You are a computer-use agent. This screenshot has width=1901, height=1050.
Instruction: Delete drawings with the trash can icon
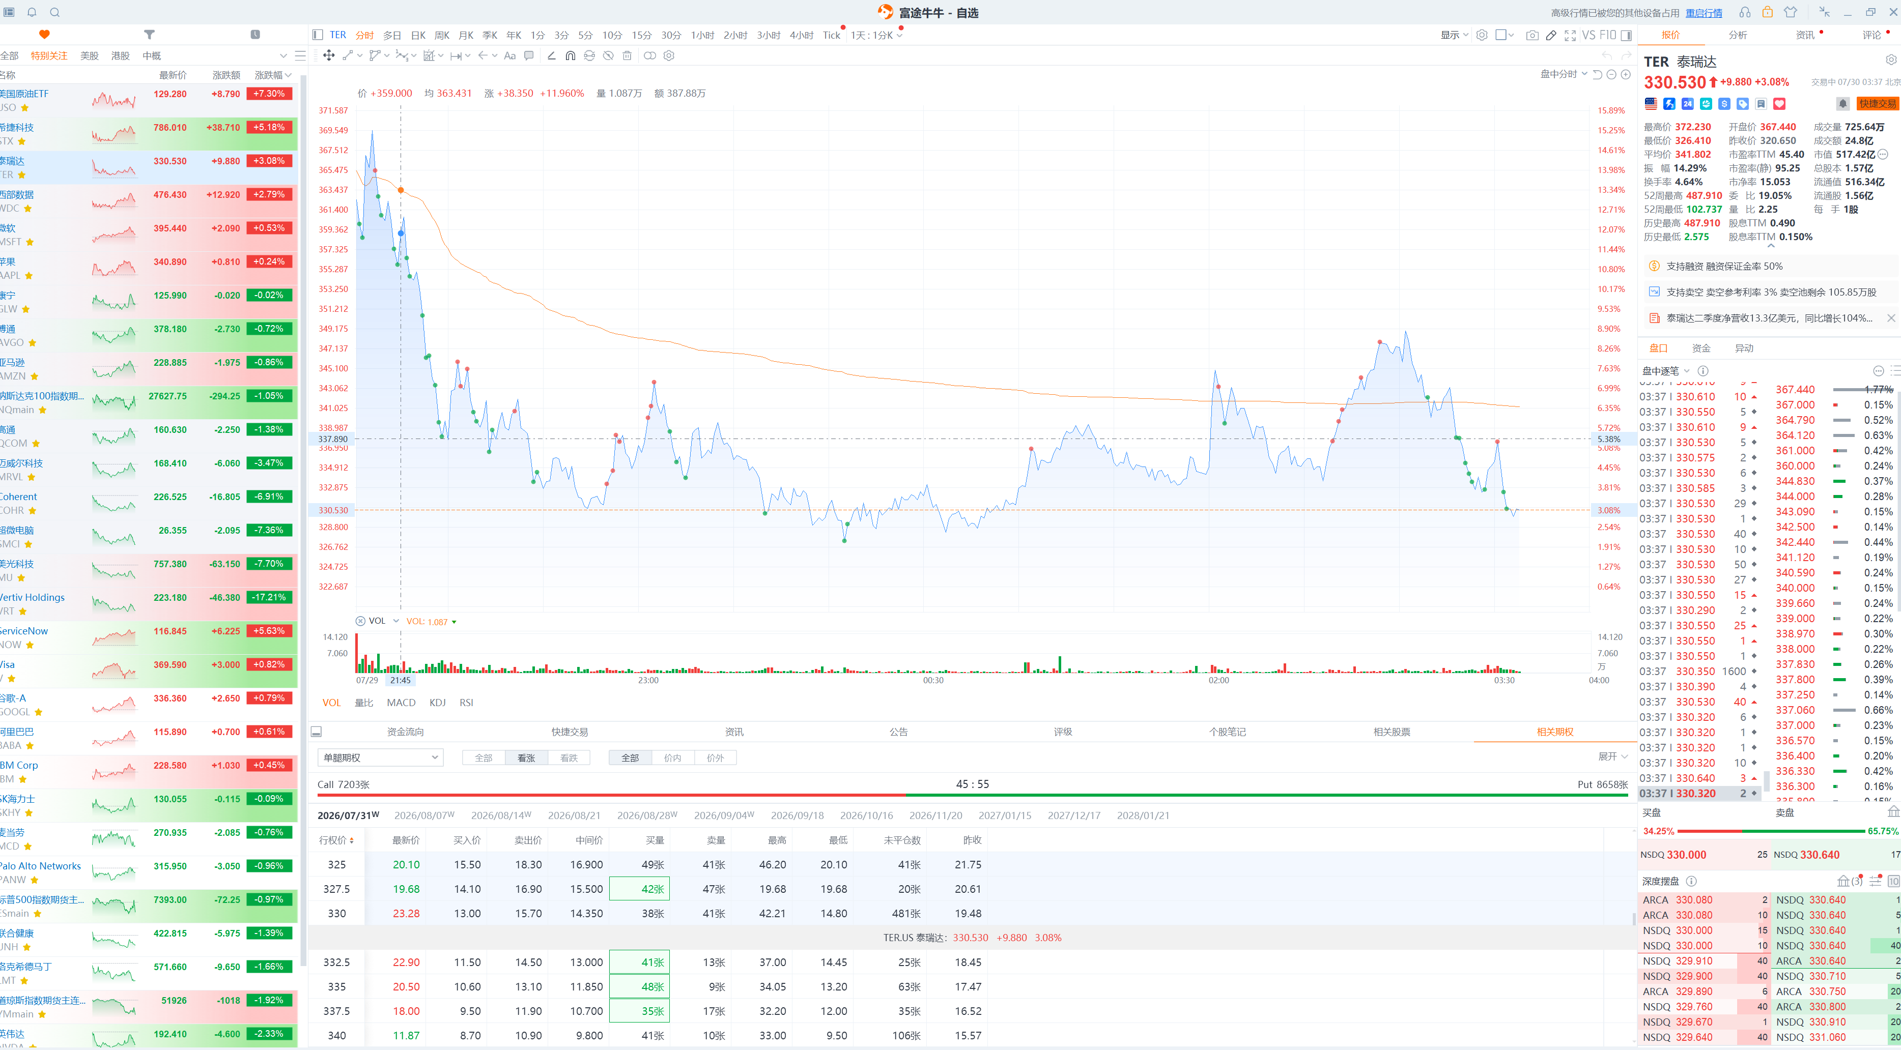[627, 55]
